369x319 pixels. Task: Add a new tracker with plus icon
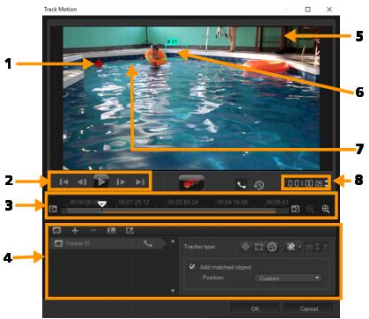[75, 231]
